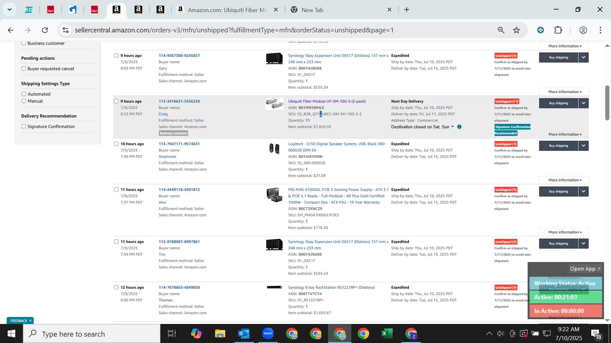
Task: Open the Chrome profile icon
Action: pyautogui.click(x=583, y=30)
